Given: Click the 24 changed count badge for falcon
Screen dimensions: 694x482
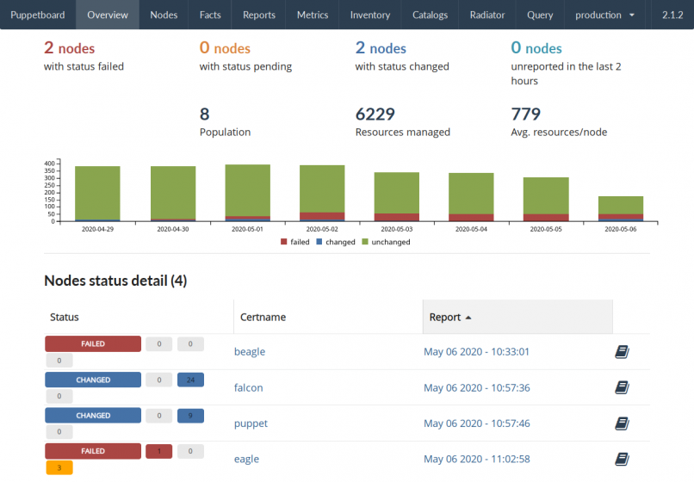Looking at the screenshot, I should (190, 380).
